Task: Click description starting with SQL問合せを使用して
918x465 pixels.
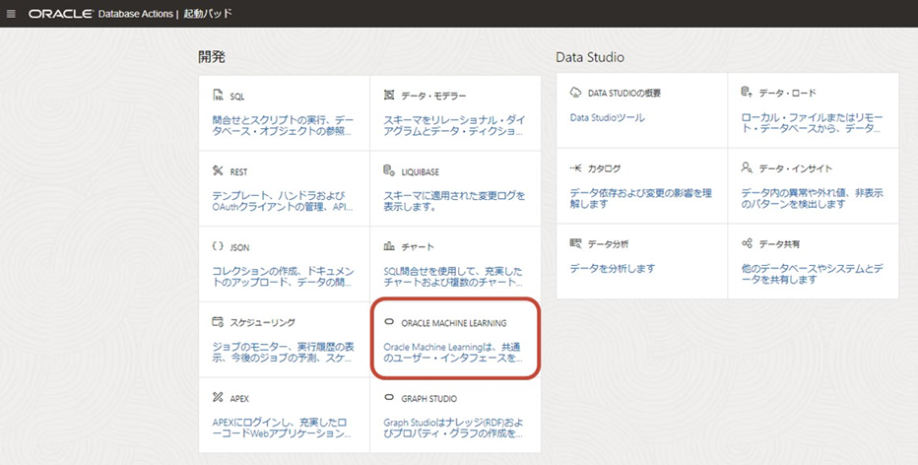Action: click(454, 277)
